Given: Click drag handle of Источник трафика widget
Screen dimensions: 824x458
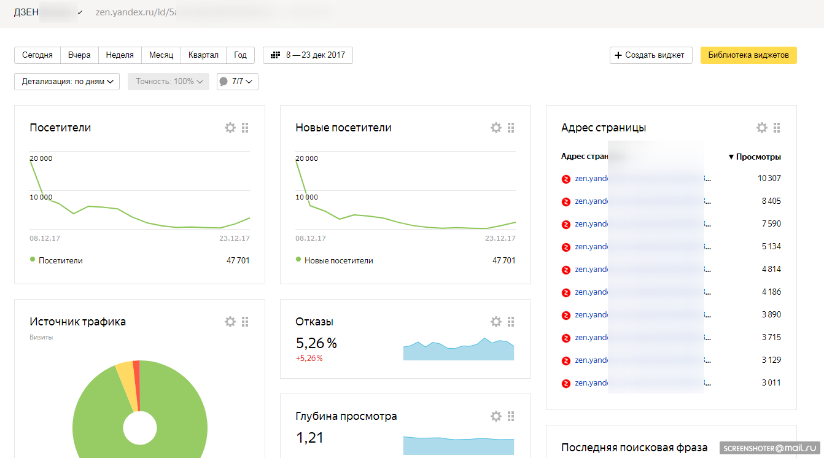Looking at the screenshot, I should (245, 322).
